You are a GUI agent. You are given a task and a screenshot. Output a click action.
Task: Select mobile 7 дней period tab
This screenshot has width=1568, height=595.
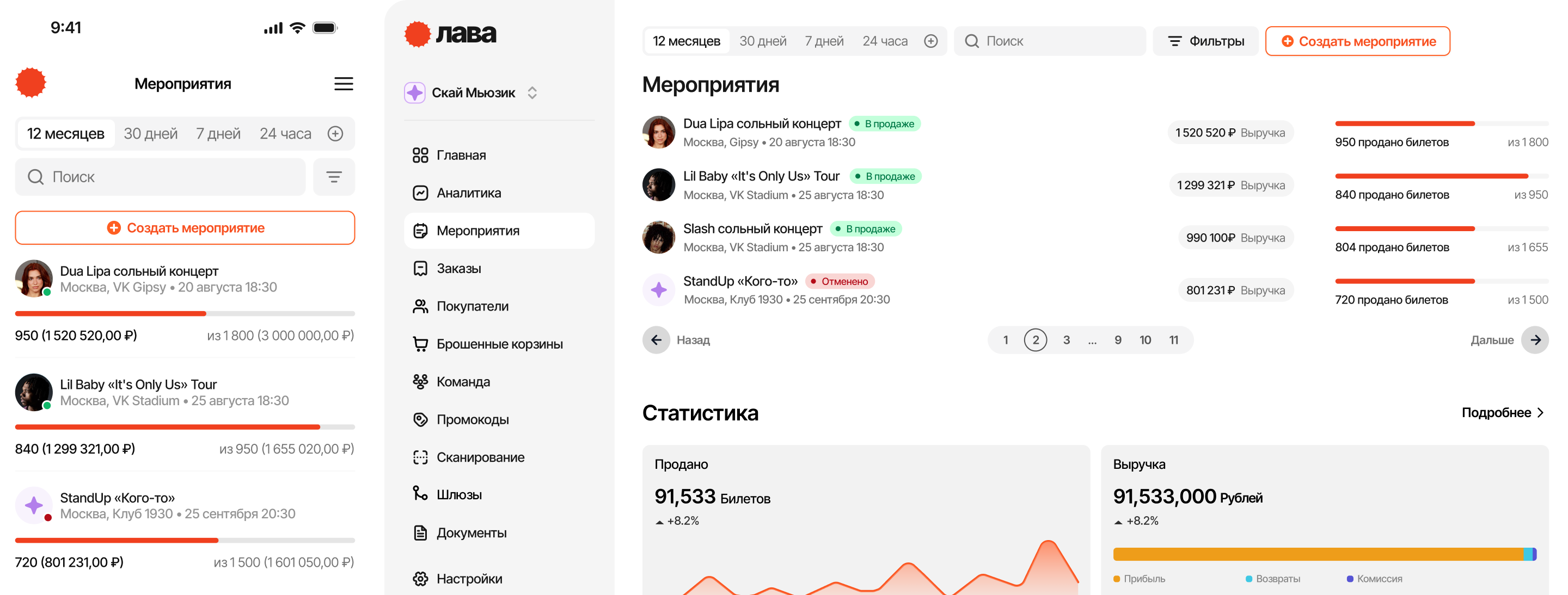[x=218, y=134]
